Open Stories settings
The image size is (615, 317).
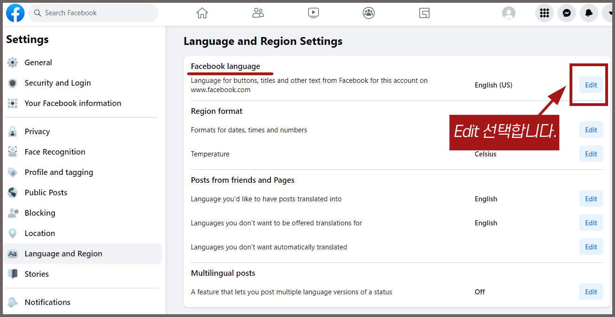(x=83, y=274)
